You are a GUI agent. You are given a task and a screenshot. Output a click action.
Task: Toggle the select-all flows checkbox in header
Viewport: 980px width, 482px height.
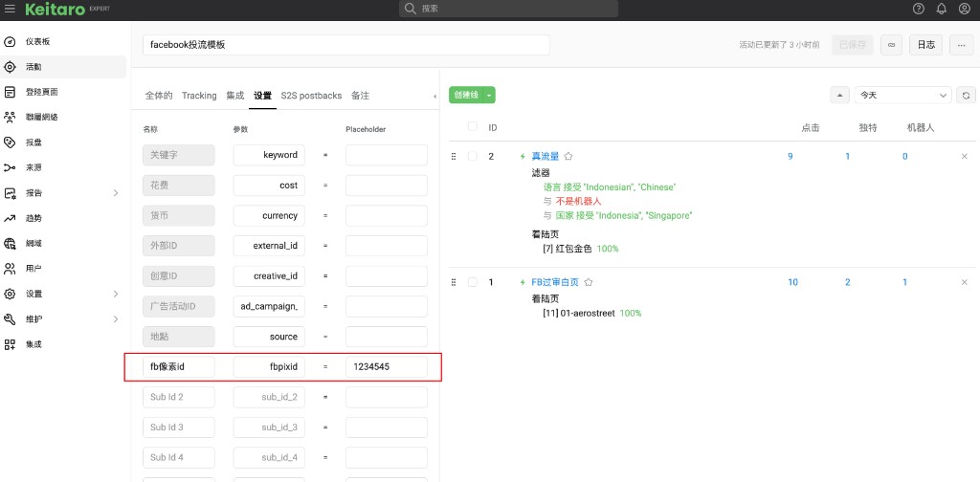coord(473,127)
